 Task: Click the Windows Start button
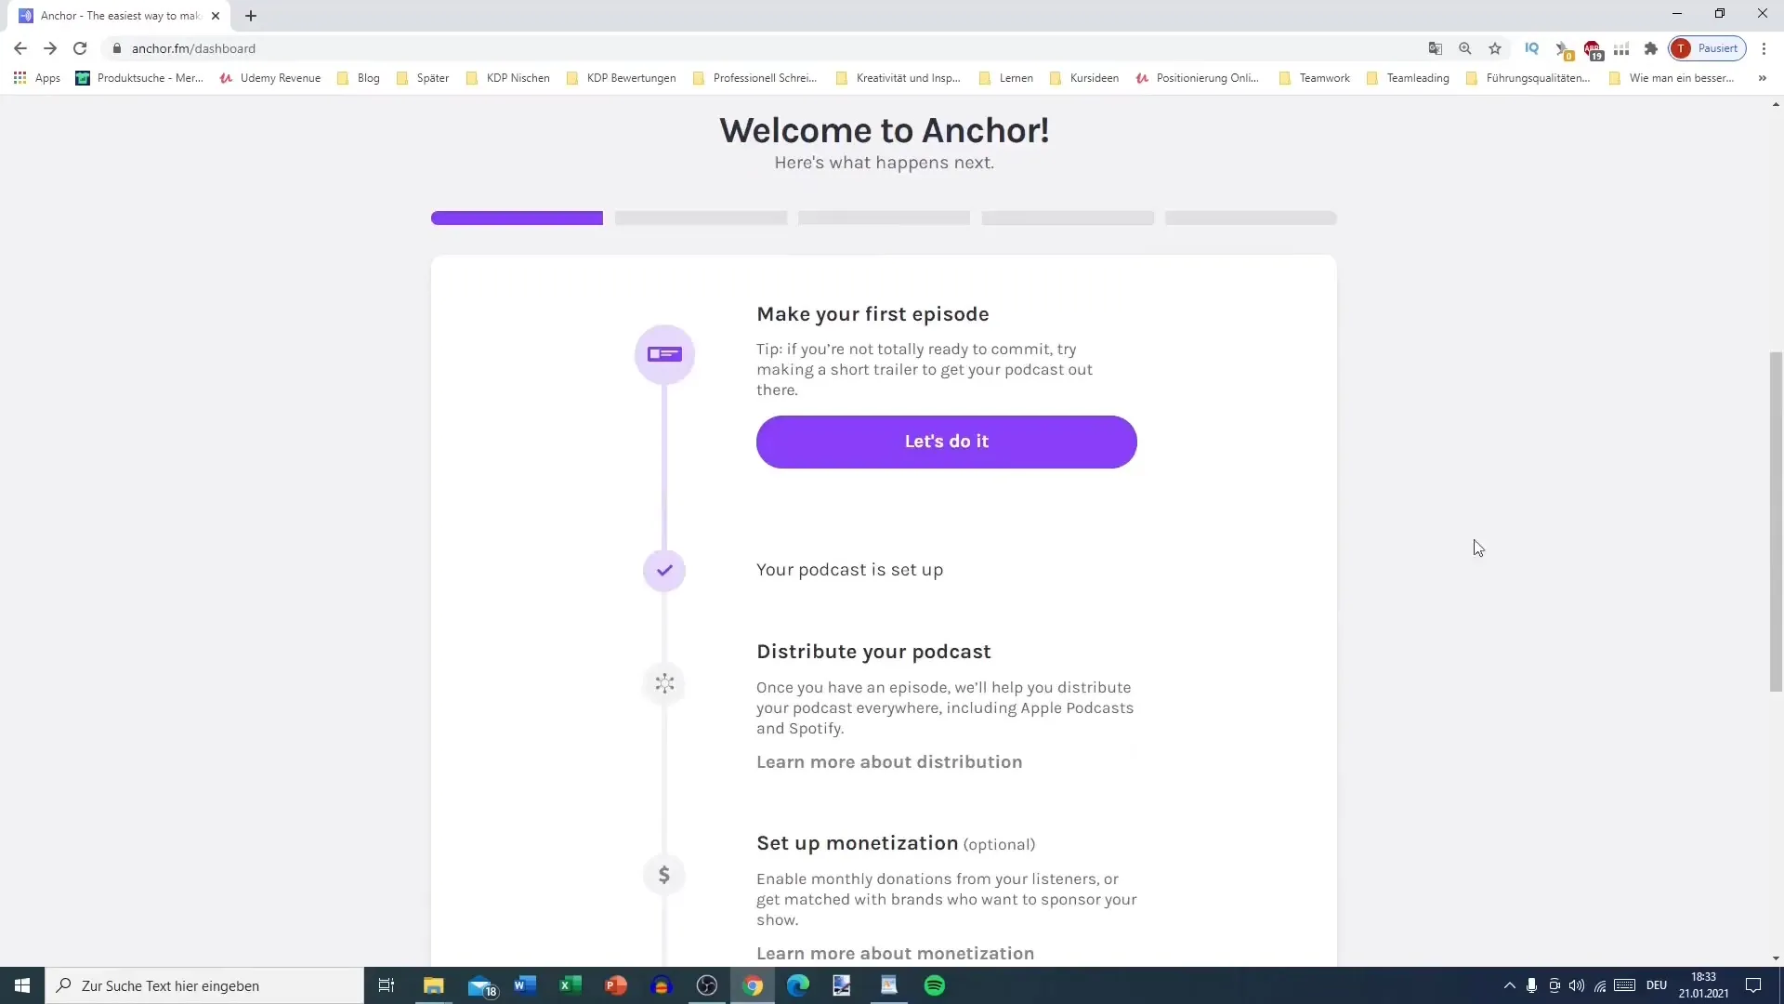click(x=22, y=985)
